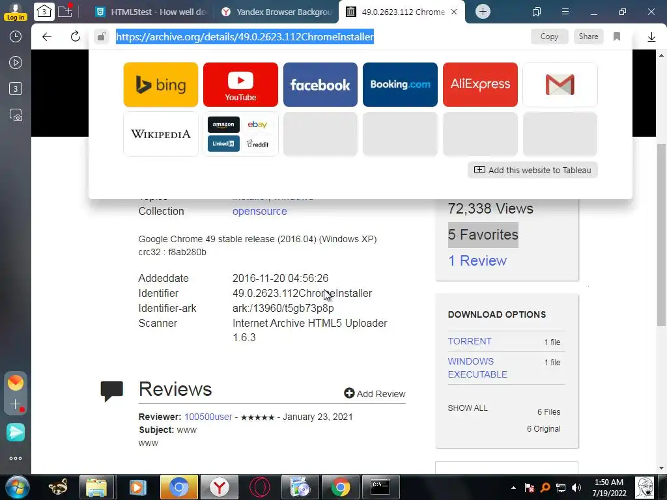Viewport: 667px width, 500px height.
Task: Click the lock site info icon
Action: click(x=101, y=37)
